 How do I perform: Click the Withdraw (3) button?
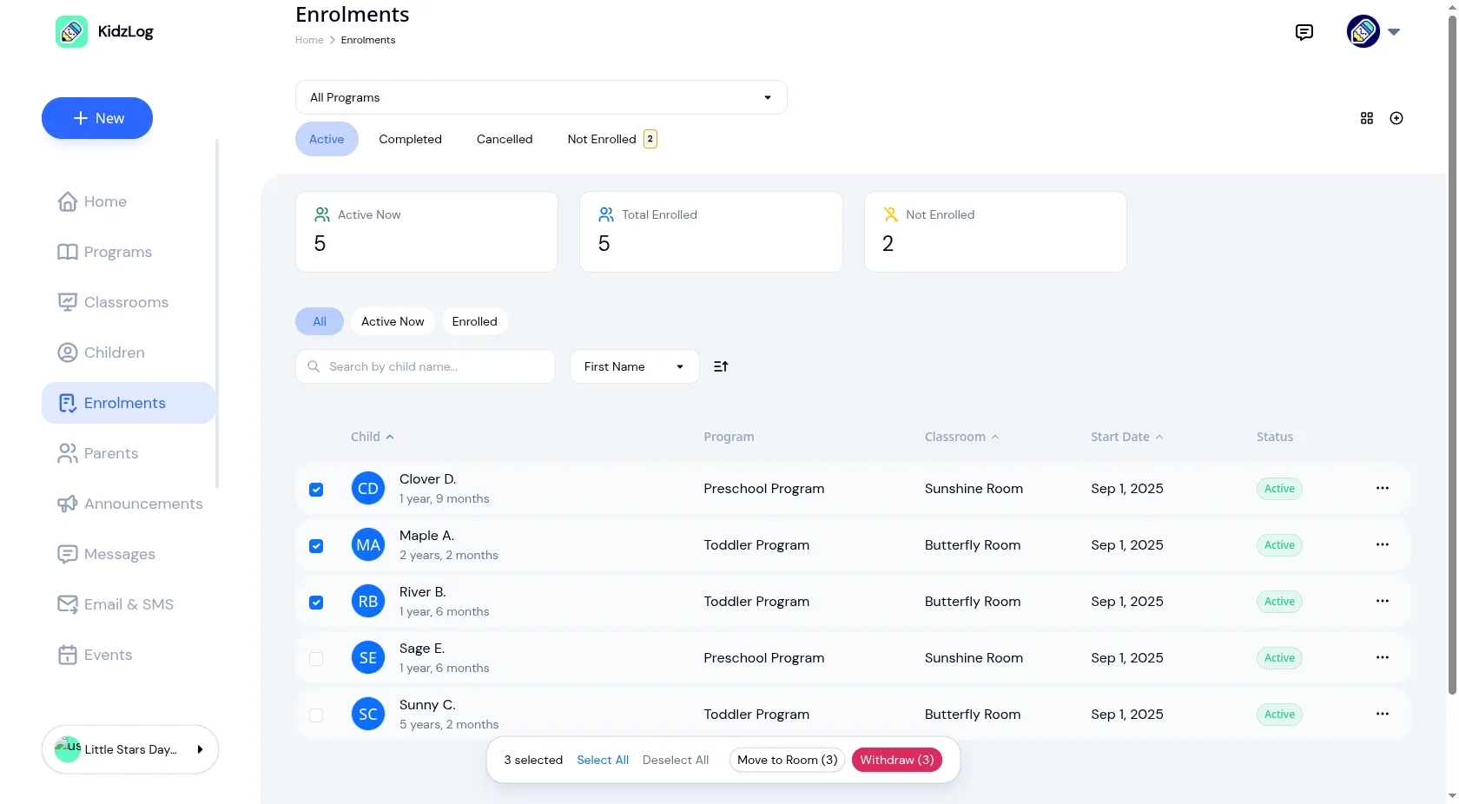pyautogui.click(x=897, y=760)
